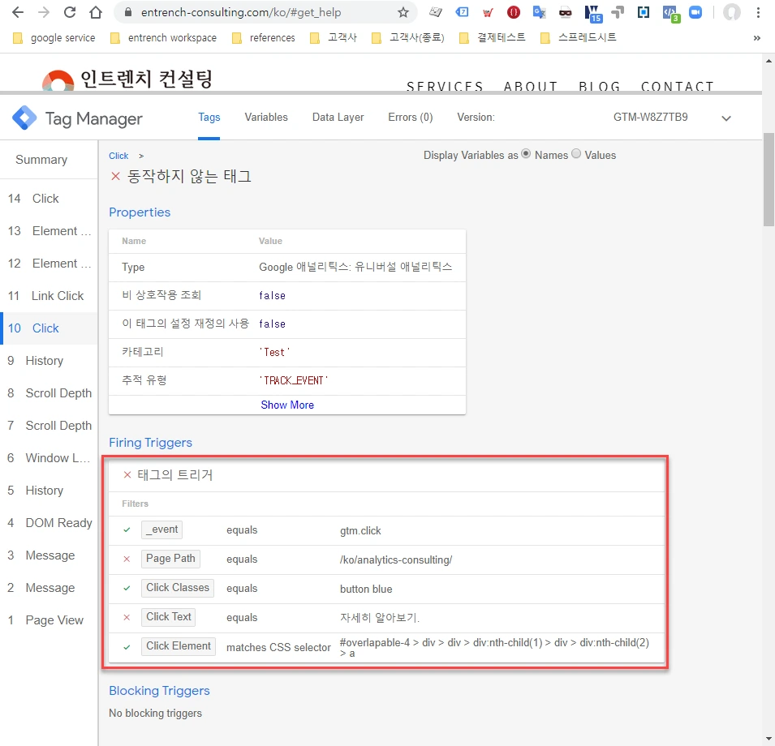
Task: Select event 3 Message in sidebar
Action: click(x=49, y=555)
